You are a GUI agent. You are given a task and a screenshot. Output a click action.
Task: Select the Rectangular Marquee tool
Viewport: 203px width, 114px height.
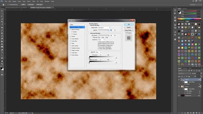(2, 14)
